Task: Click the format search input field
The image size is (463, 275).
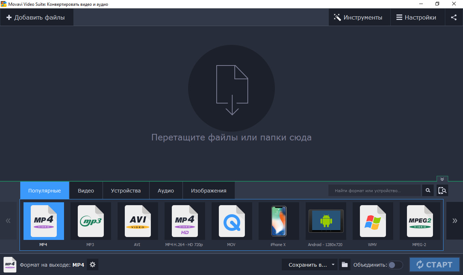Action: pos(374,190)
